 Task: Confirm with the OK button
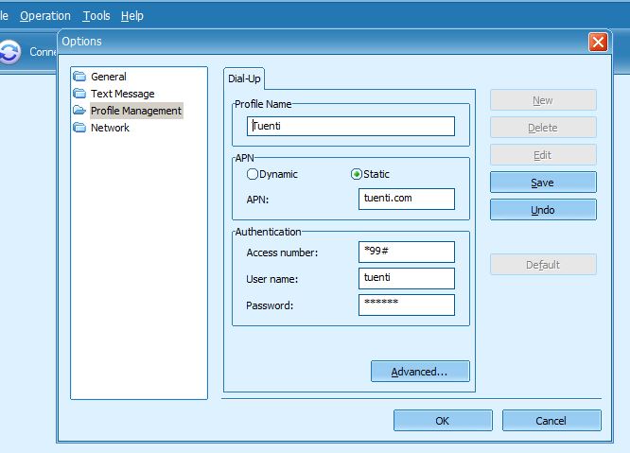click(x=443, y=420)
